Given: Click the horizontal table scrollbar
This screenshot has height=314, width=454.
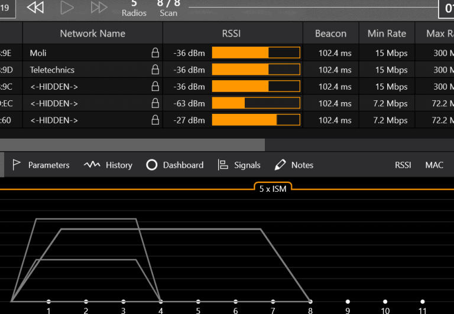Looking at the screenshot, I should click(x=132, y=145).
